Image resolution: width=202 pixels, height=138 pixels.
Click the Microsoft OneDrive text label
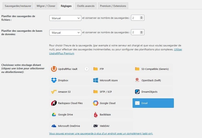[69, 126]
